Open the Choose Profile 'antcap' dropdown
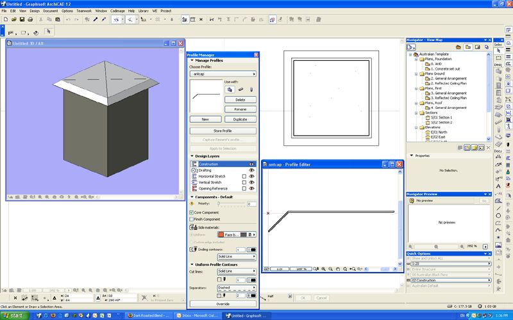 tap(224, 74)
